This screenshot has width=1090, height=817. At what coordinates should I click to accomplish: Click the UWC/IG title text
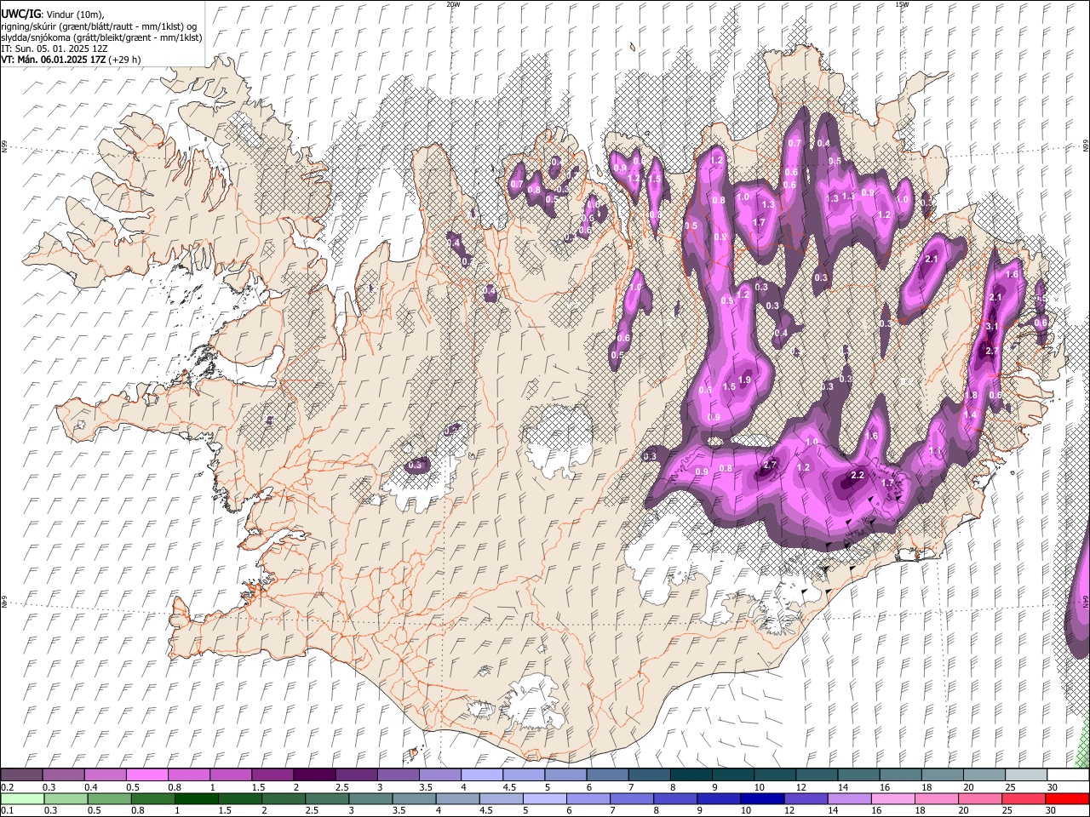[20, 14]
